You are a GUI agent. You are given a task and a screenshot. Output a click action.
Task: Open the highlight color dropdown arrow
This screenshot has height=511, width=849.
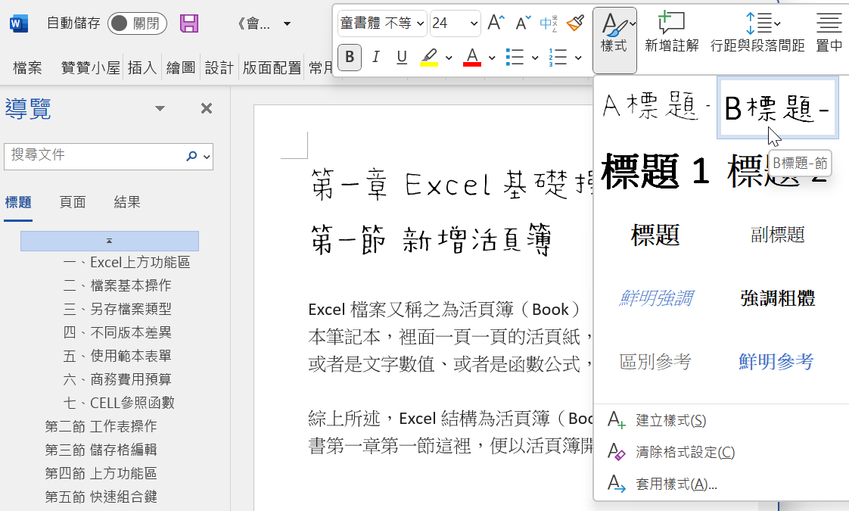[x=449, y=58]
